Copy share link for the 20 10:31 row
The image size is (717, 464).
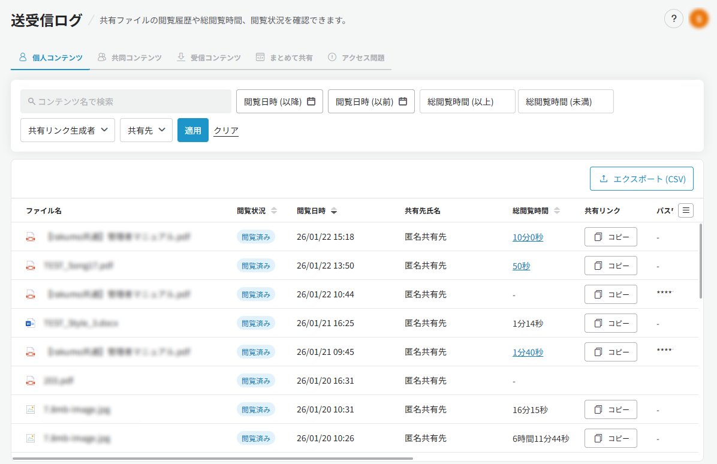pos(611,409)
